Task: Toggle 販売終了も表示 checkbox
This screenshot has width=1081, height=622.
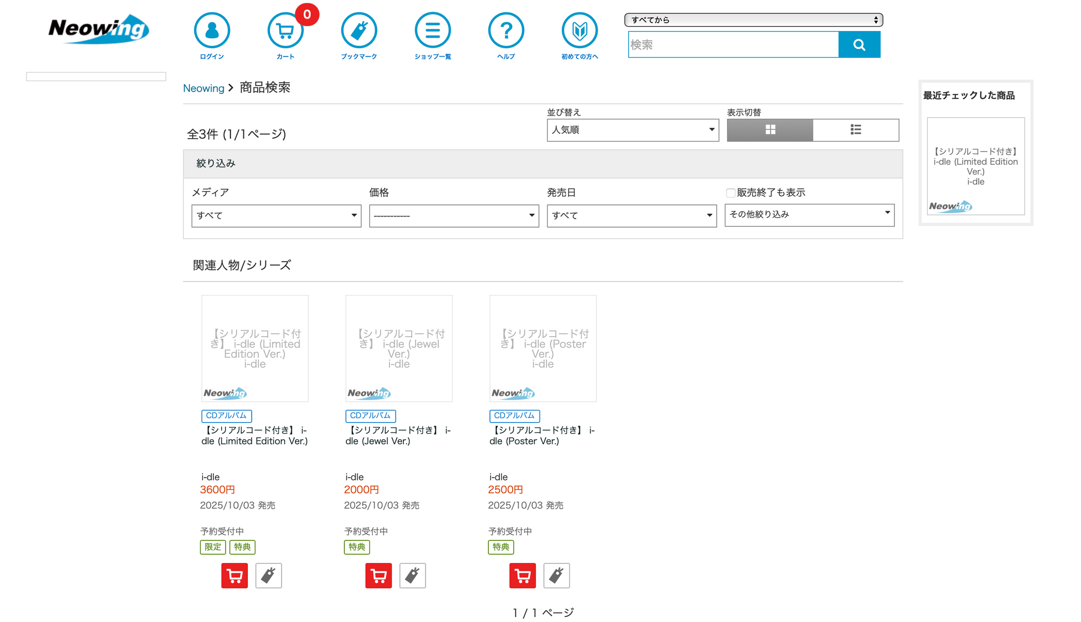Action: coord(730,193)
